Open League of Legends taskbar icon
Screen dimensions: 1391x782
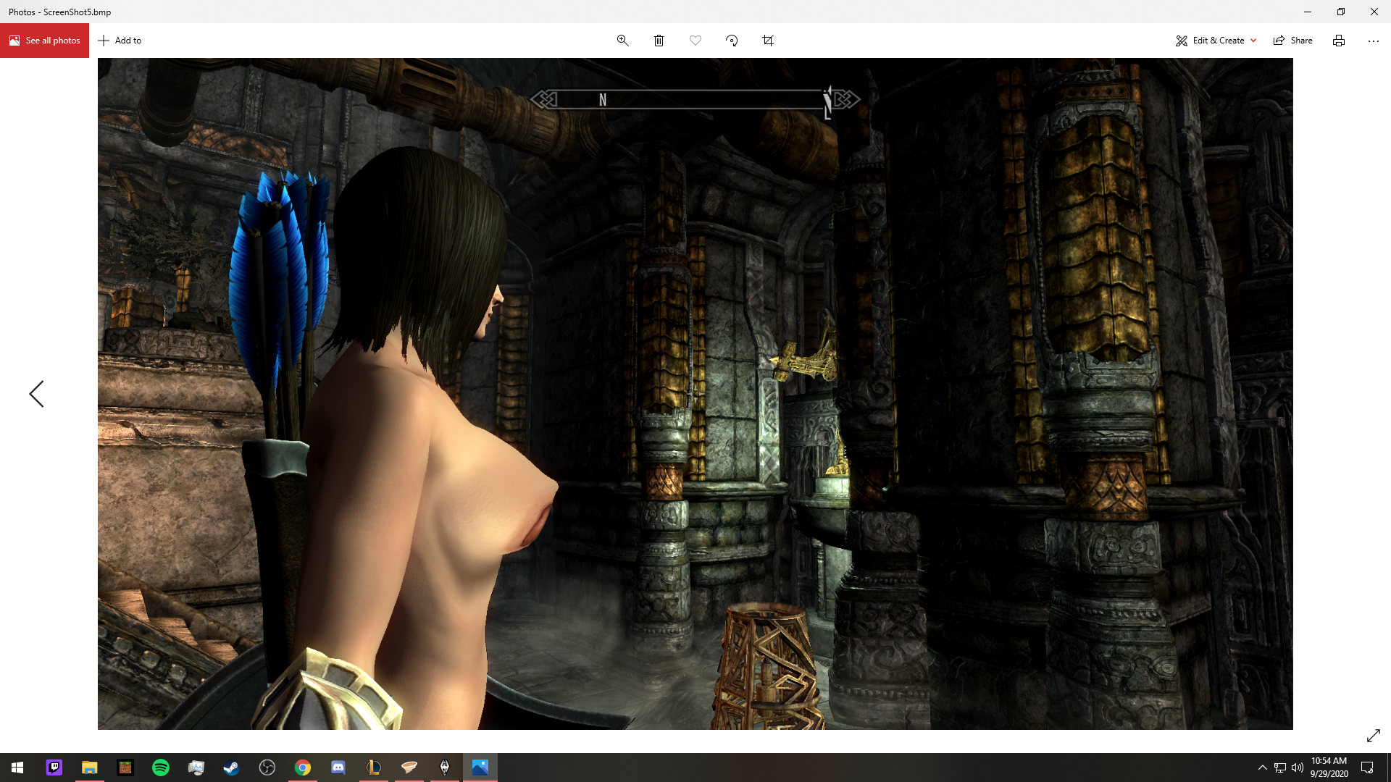pos(374,768)
